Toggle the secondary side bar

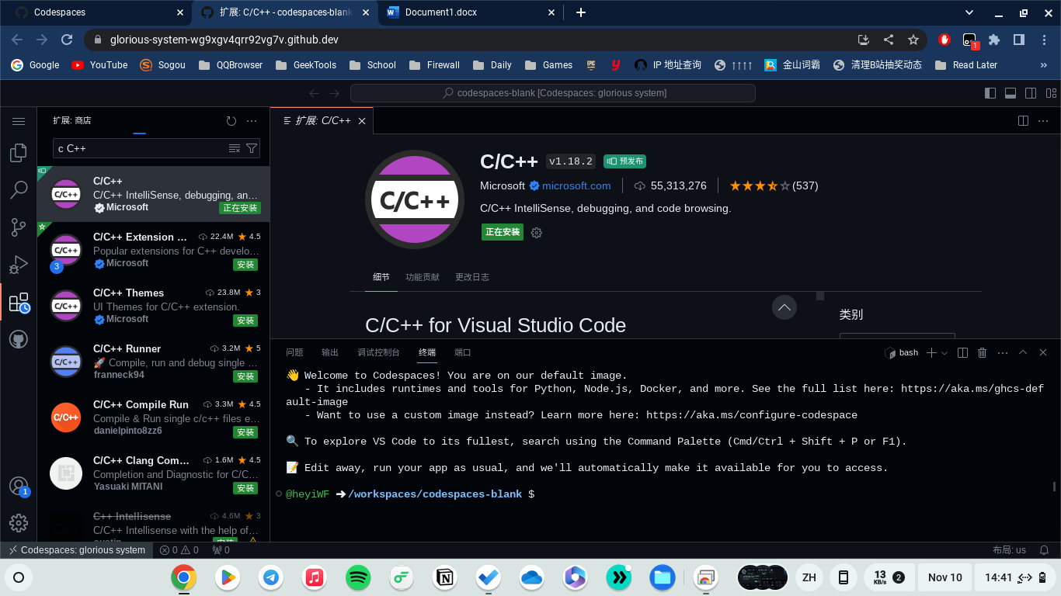[1031, 93]
